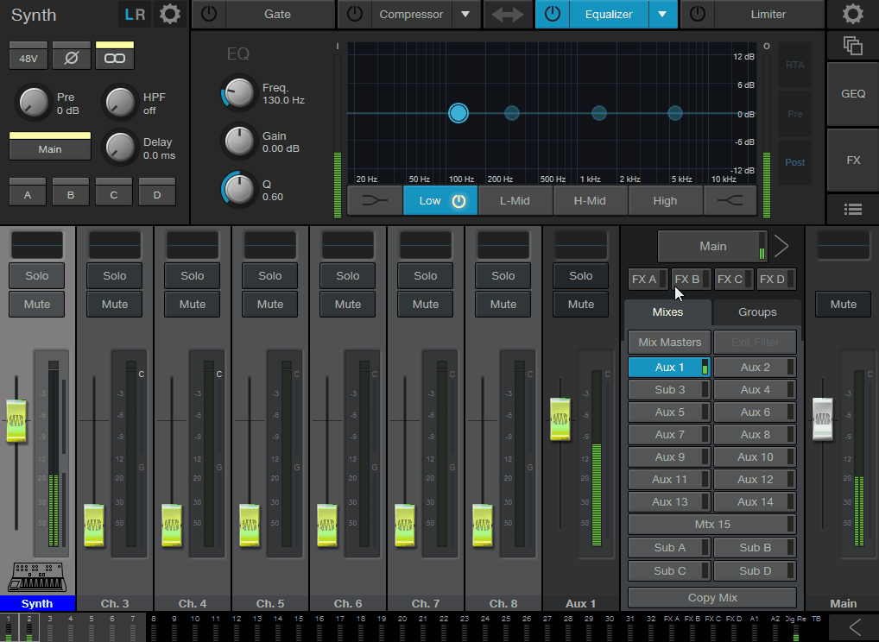Select the Aux 2 mix button
This screenshot has height=642, width=879.
coord(755,368)
